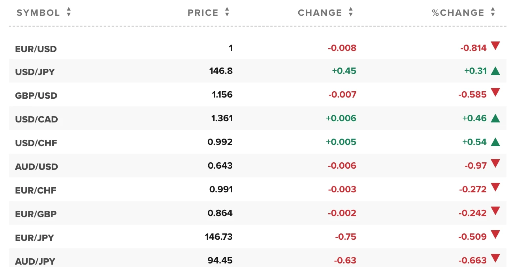Open the EUR/USD symbol link
This screenshot has width=512, height=267.
click(36, 49)
